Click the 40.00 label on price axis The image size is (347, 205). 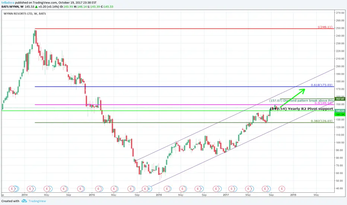tap(340, 188)
